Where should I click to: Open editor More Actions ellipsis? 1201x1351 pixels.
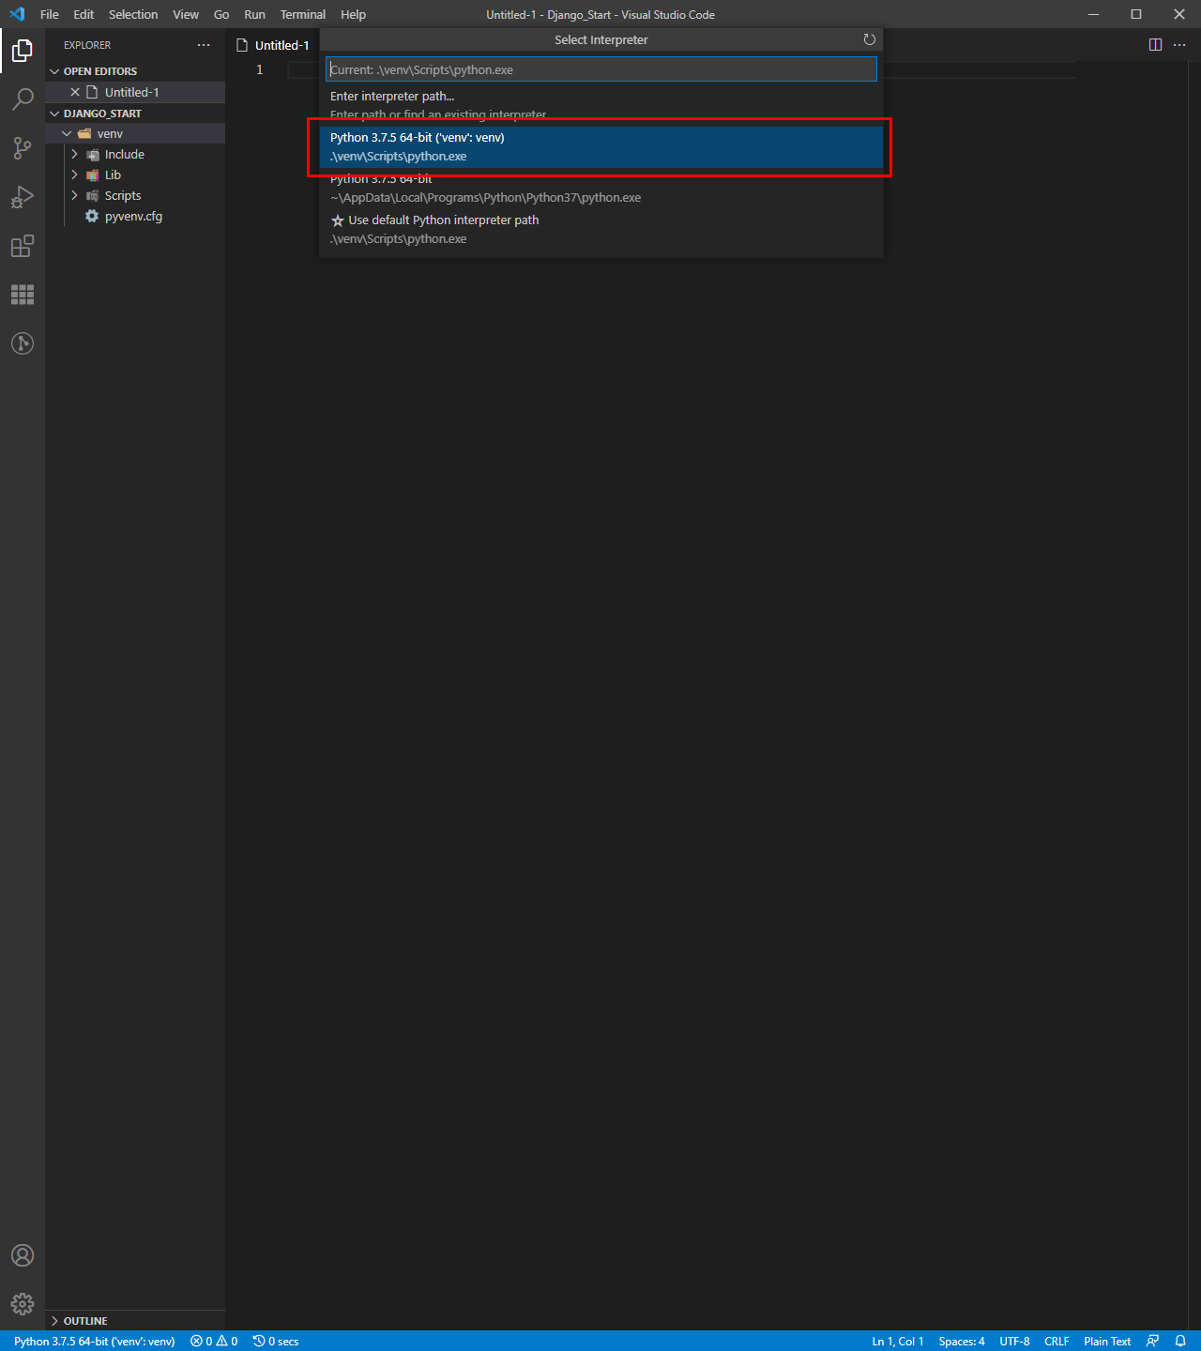[x=1179, y=45]
